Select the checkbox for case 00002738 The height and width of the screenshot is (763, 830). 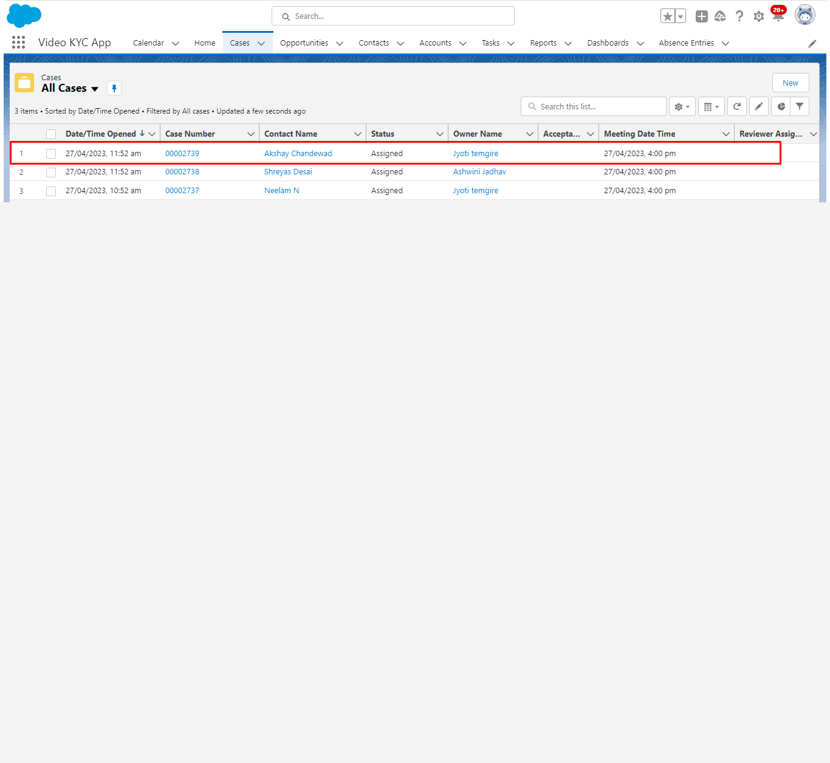tap(51, 173)
